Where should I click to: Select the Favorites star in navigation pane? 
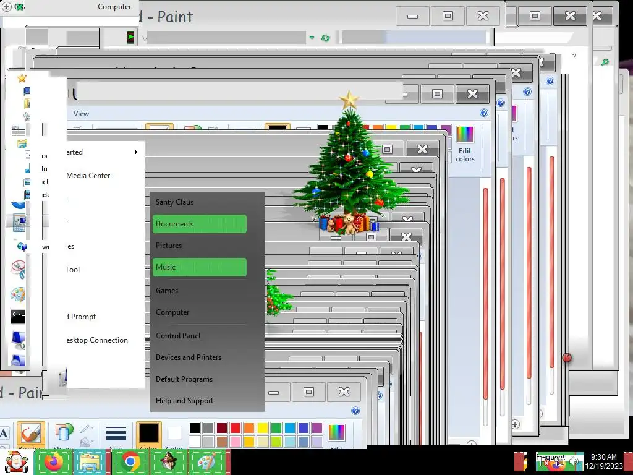point(22,78)
